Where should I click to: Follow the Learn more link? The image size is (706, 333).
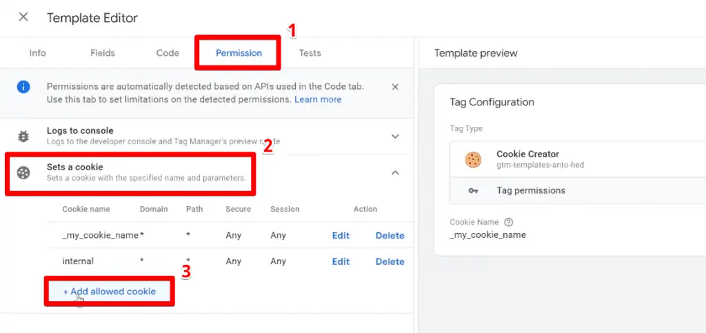tap(318, 99)
